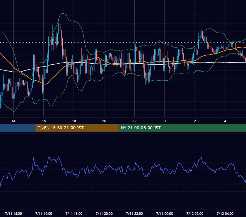
Task: Select the ロンドン 15:30-21:00 JST session bar
Action: 77,128
